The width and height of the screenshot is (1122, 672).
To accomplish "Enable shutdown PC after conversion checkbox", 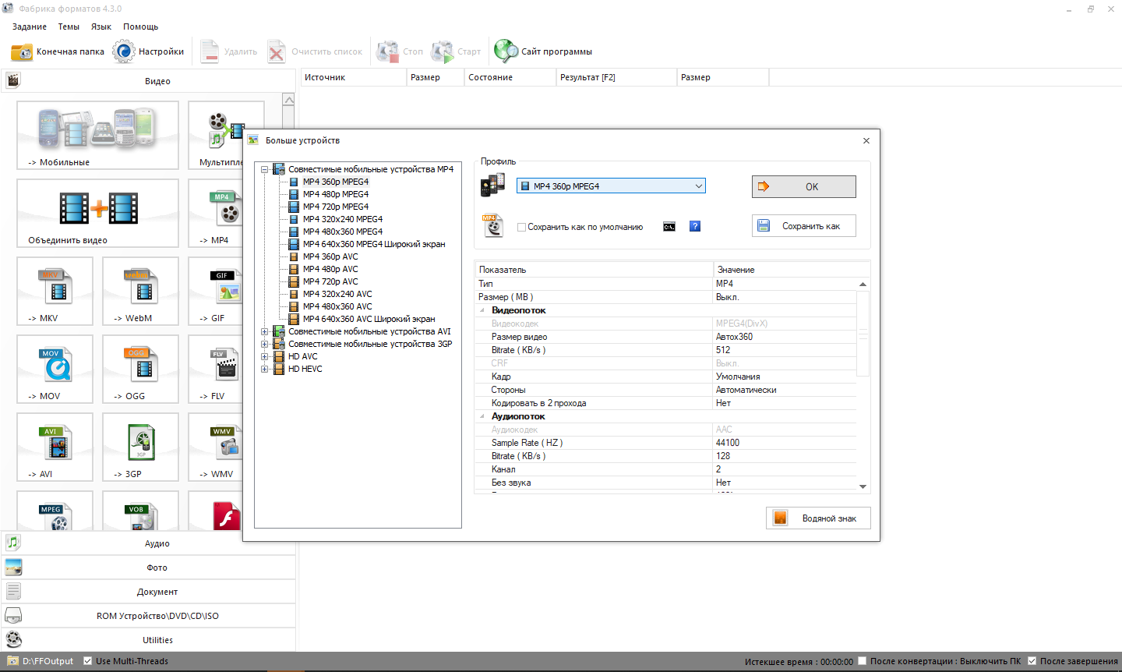I will 863,661.
